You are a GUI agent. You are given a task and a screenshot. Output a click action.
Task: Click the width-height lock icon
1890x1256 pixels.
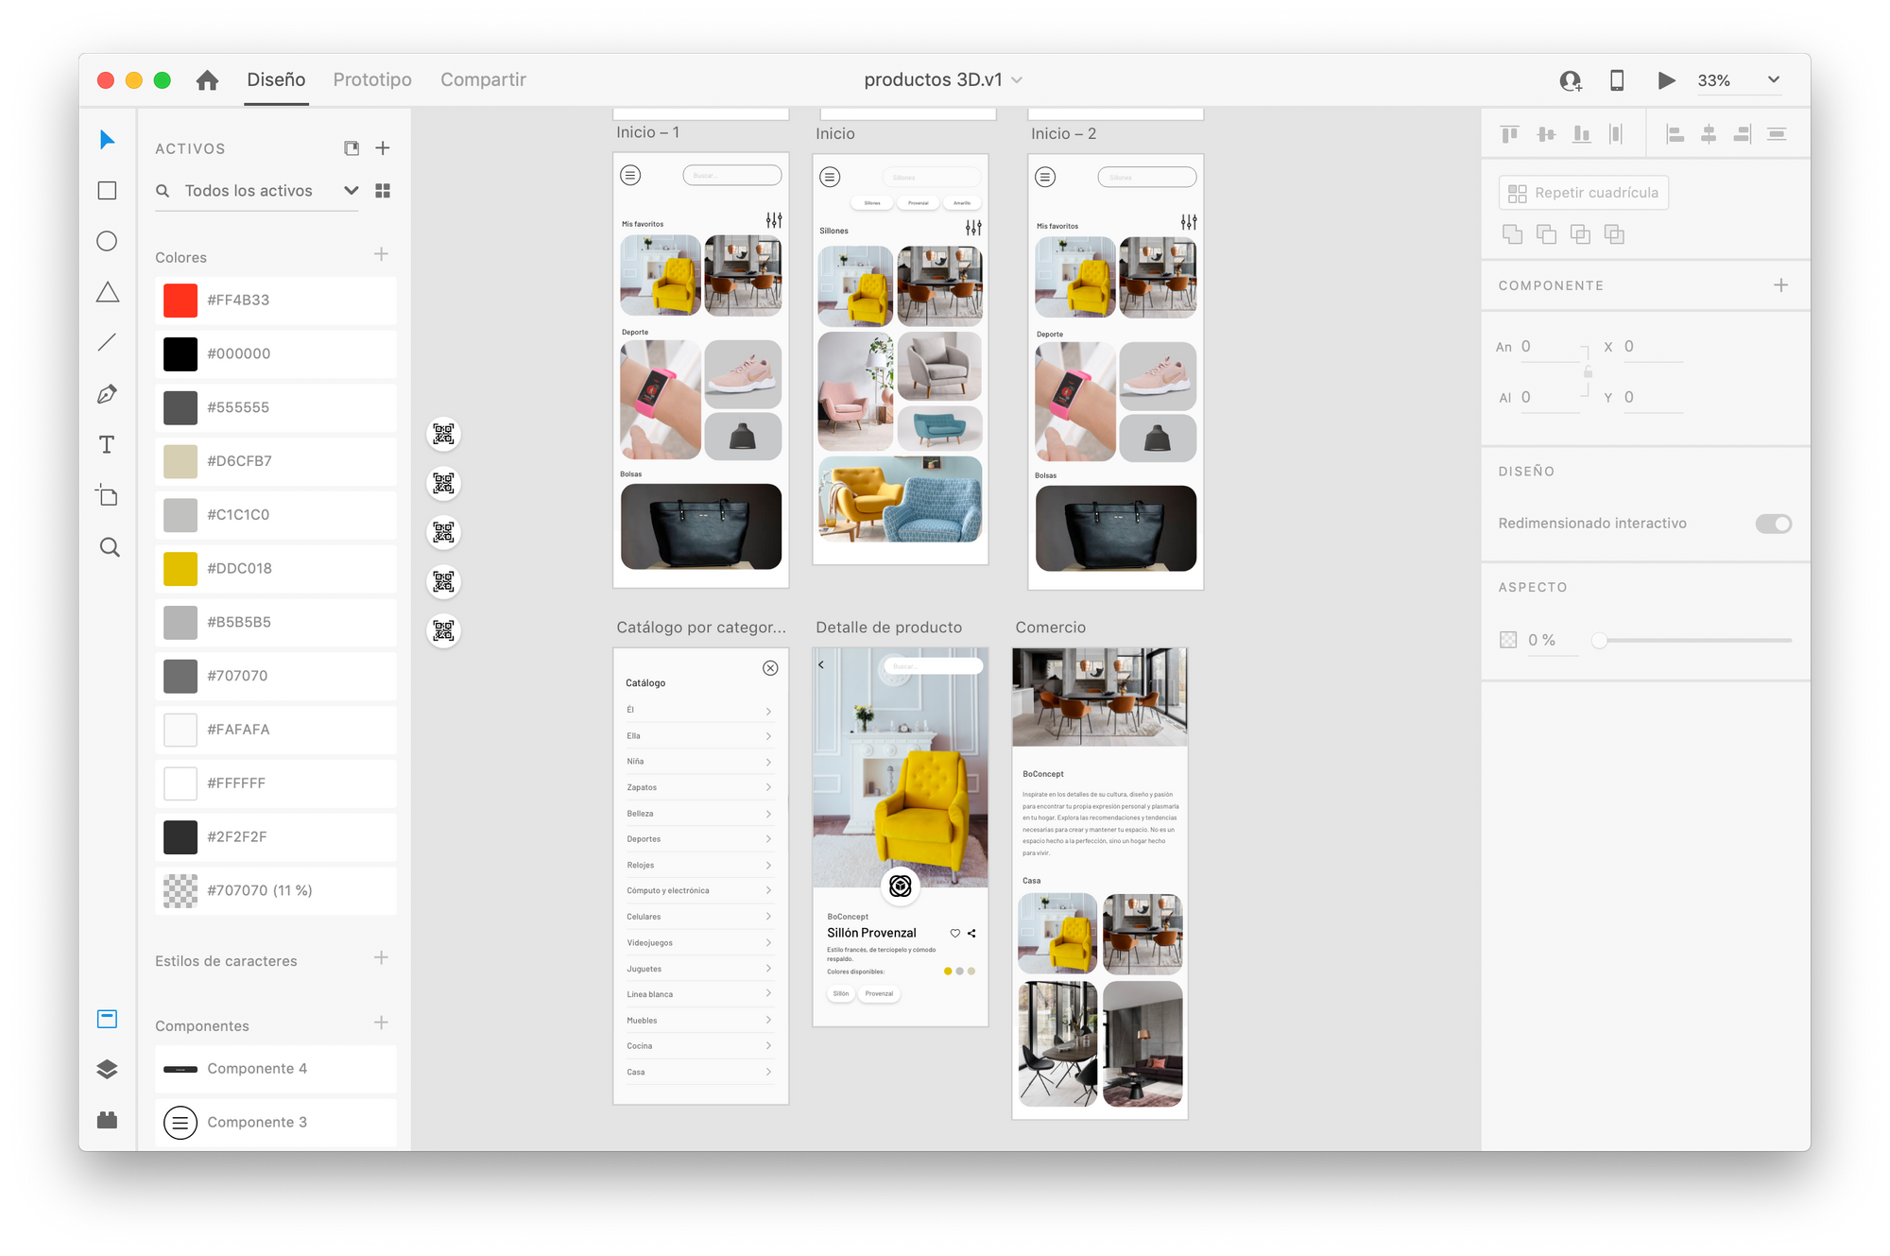[x=1588, y=372]
